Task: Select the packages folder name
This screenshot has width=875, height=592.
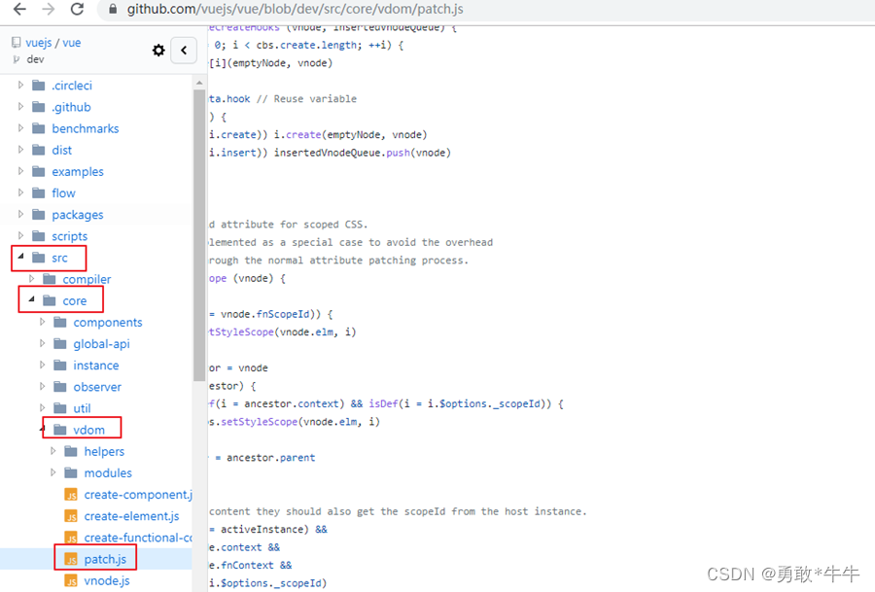Action: click(78, 215)
